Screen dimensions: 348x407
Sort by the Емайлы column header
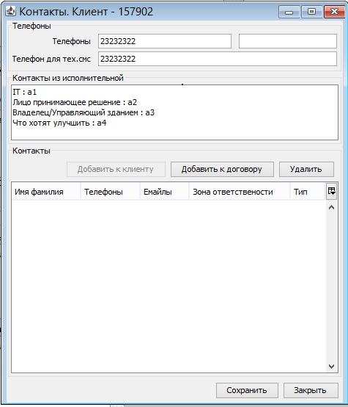pyautogui.click(x=164, y=192)
